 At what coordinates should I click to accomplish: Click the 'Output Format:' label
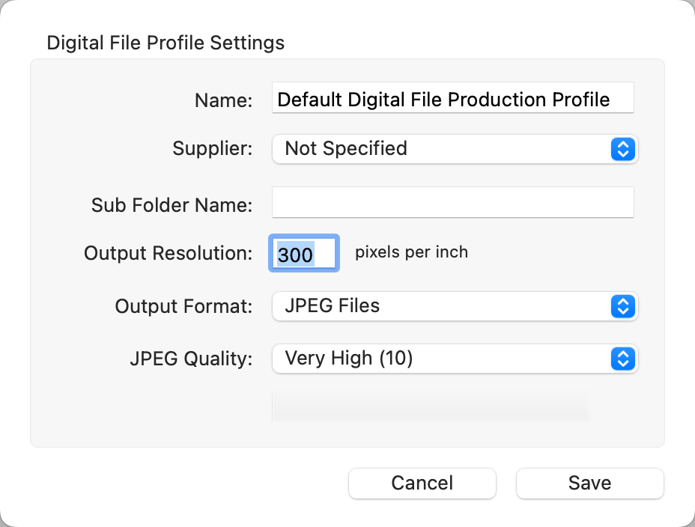[183, 306]
